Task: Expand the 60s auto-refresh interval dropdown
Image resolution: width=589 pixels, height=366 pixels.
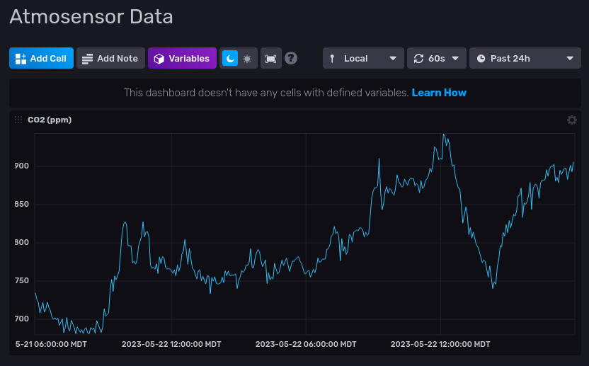Action: coord(436,58)
